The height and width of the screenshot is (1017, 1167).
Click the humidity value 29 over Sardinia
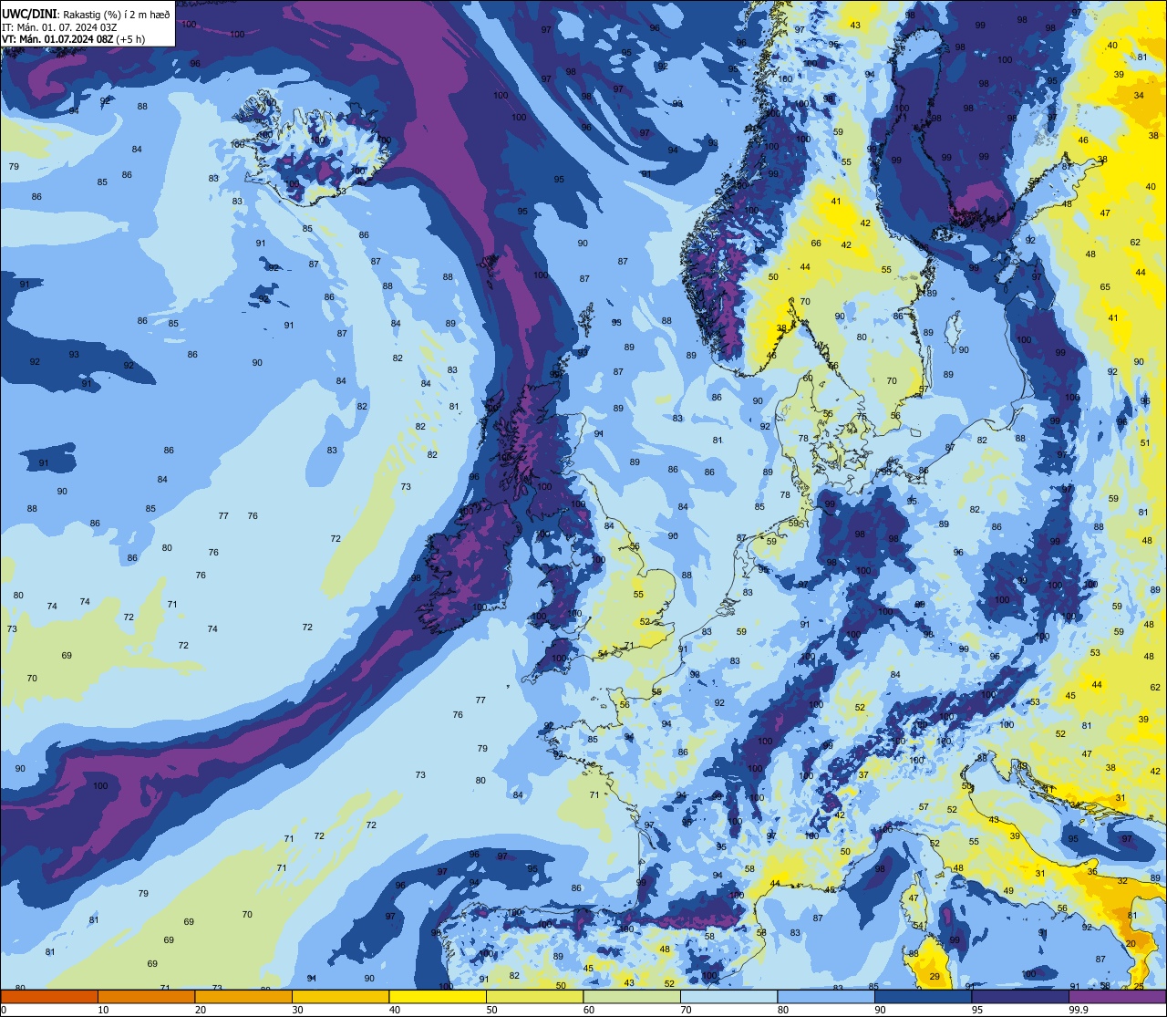point(935,977)
